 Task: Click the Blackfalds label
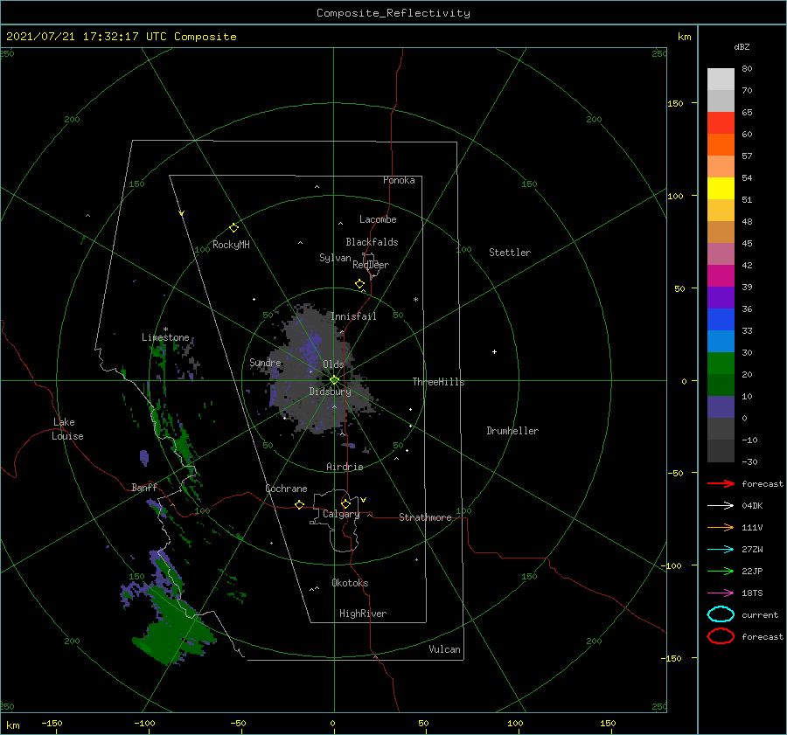coord(372,242)
